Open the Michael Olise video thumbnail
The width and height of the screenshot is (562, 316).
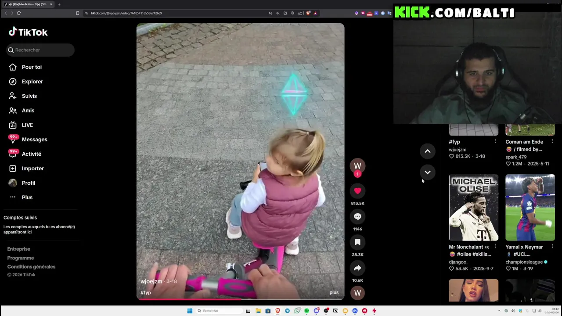click(473, 208)
